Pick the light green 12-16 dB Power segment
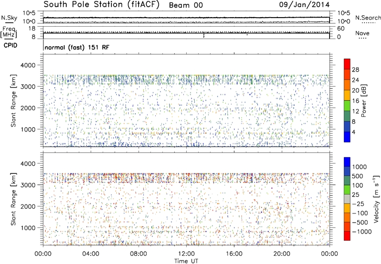This screenshot has height=264, width=381. pos(347,105)
